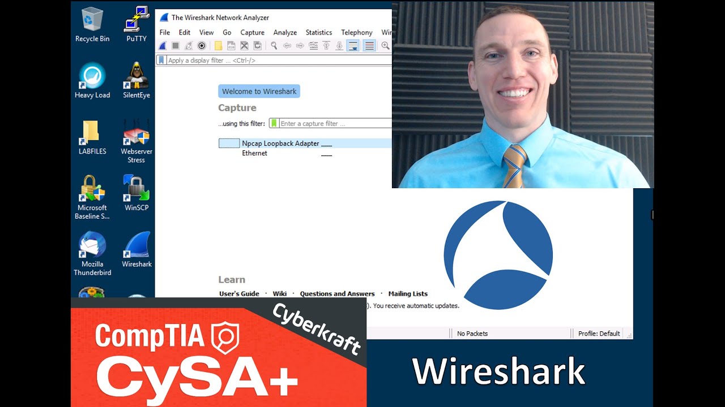
Task: Start capturing packets with the shark fin icon
Action: click(x=163, y=46)
